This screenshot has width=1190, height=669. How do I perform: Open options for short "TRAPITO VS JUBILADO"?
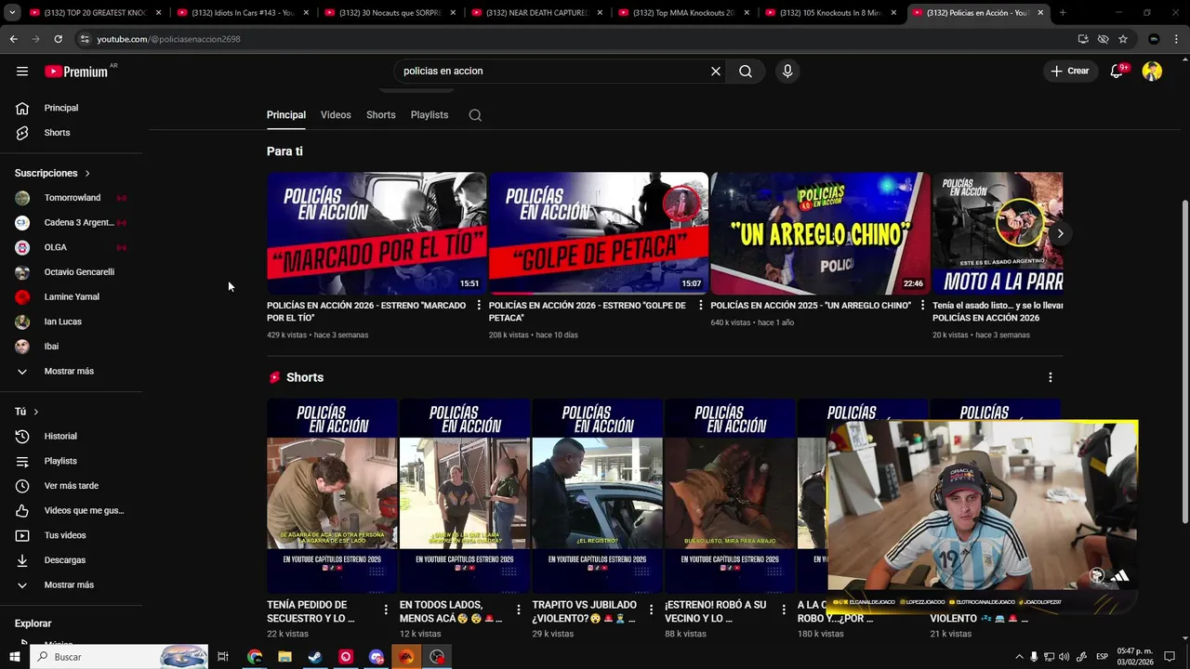[651, 610]
